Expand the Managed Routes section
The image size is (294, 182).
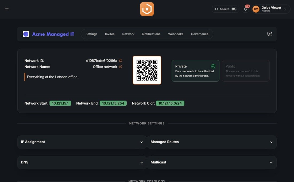(212, 142)
